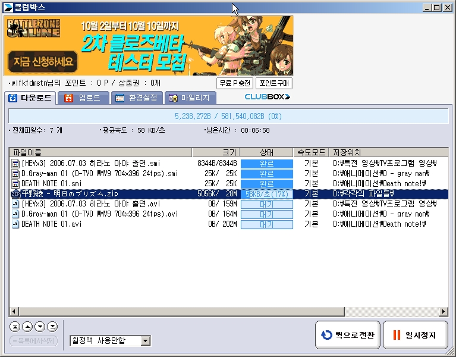The height and width of the screenshot is (357, 456).
Task: Click the move-down arrow icon
Action: 40,326
